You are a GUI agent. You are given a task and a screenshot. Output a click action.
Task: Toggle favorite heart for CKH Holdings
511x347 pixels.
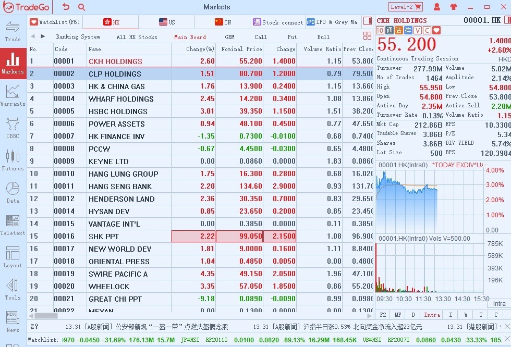[436, 30]
